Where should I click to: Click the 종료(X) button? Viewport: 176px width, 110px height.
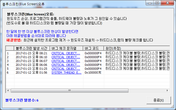(159, 100)
